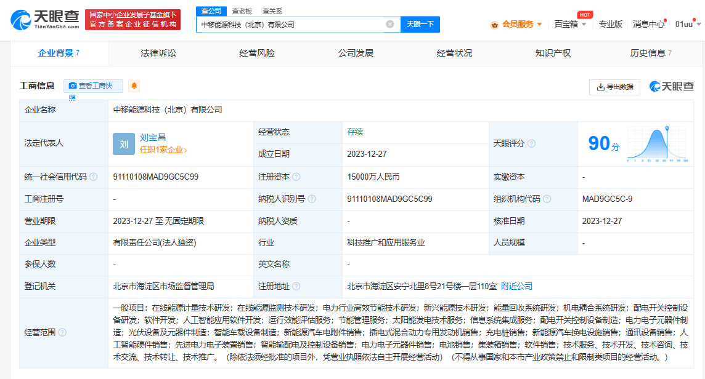Select the 查关系 search tab
Screen dimensions: 705x379
tap(272, 11)
